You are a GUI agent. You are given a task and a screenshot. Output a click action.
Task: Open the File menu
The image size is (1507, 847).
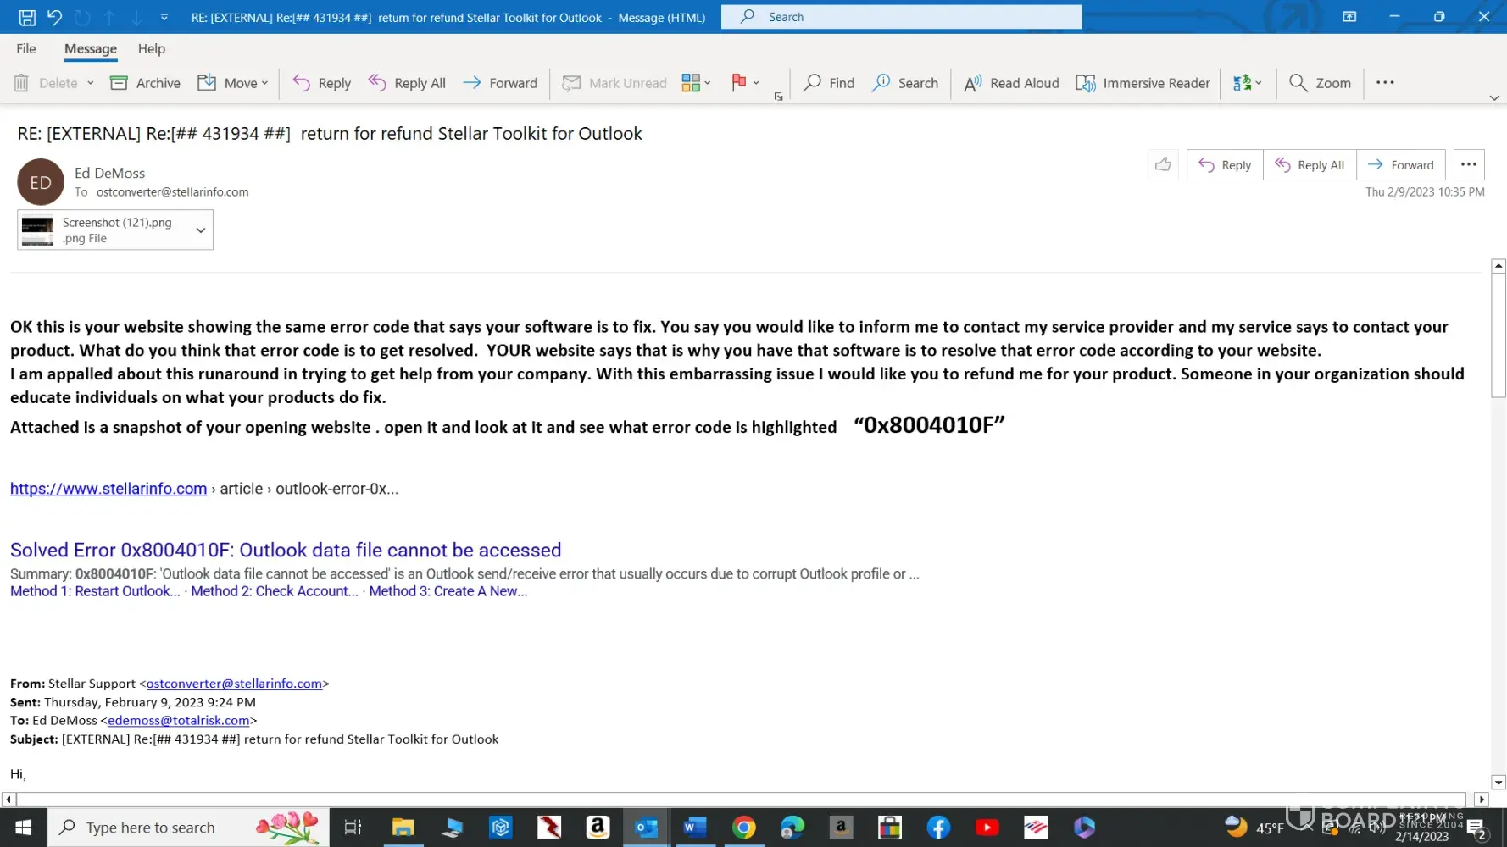[x=26, y=49]
